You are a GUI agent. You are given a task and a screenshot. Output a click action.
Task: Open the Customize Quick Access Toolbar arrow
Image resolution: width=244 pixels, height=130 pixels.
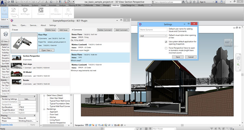pyautogui.click(x=74, y=2)
